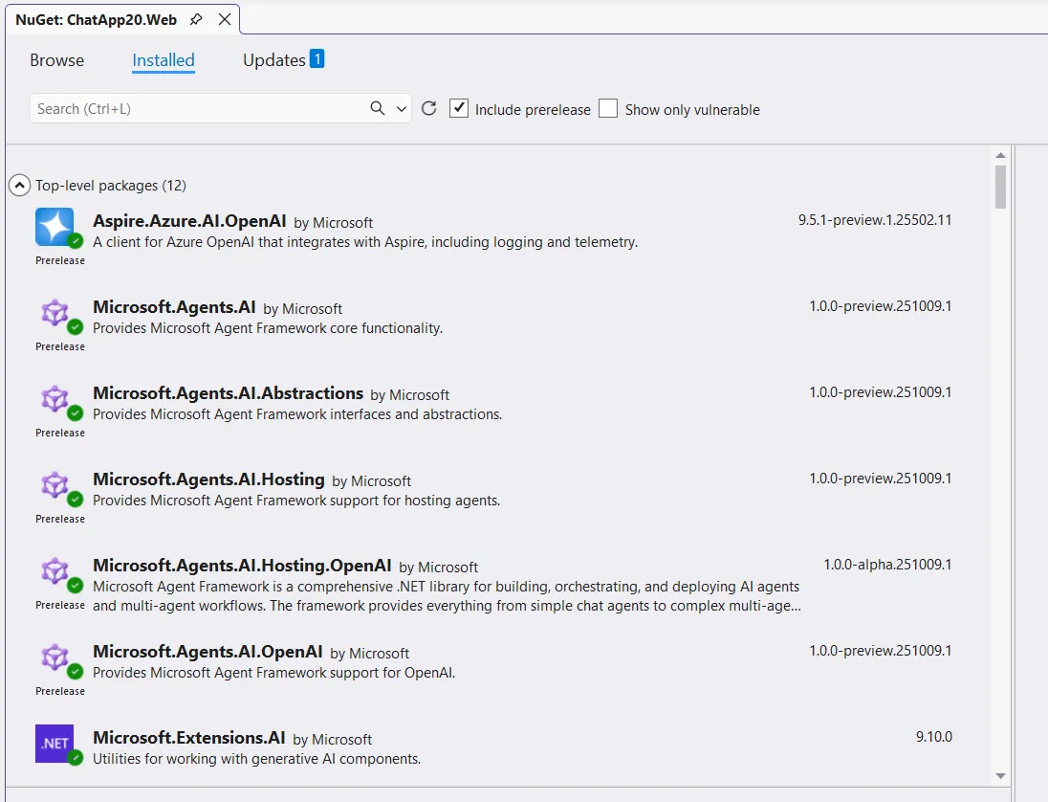
Task: Open the search history dropdown arrow
Action: 400,108
